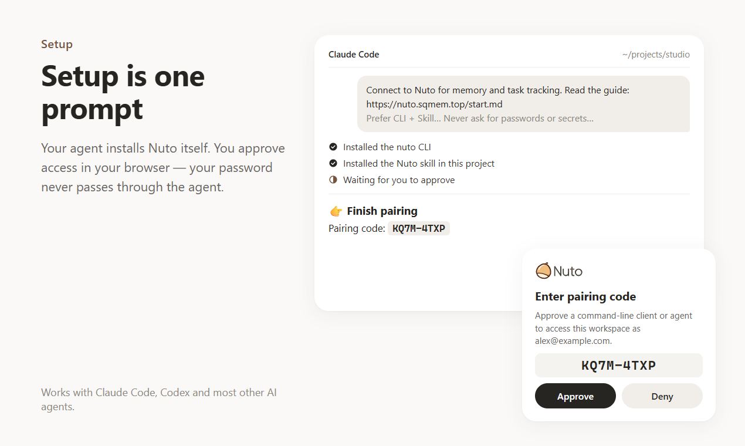
Task: Click the Works with Claude Code footer text
Action: click(158, 399)
